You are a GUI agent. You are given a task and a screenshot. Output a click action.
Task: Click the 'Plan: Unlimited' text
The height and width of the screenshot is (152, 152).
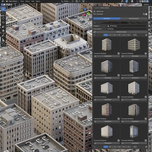click(98, 14)
